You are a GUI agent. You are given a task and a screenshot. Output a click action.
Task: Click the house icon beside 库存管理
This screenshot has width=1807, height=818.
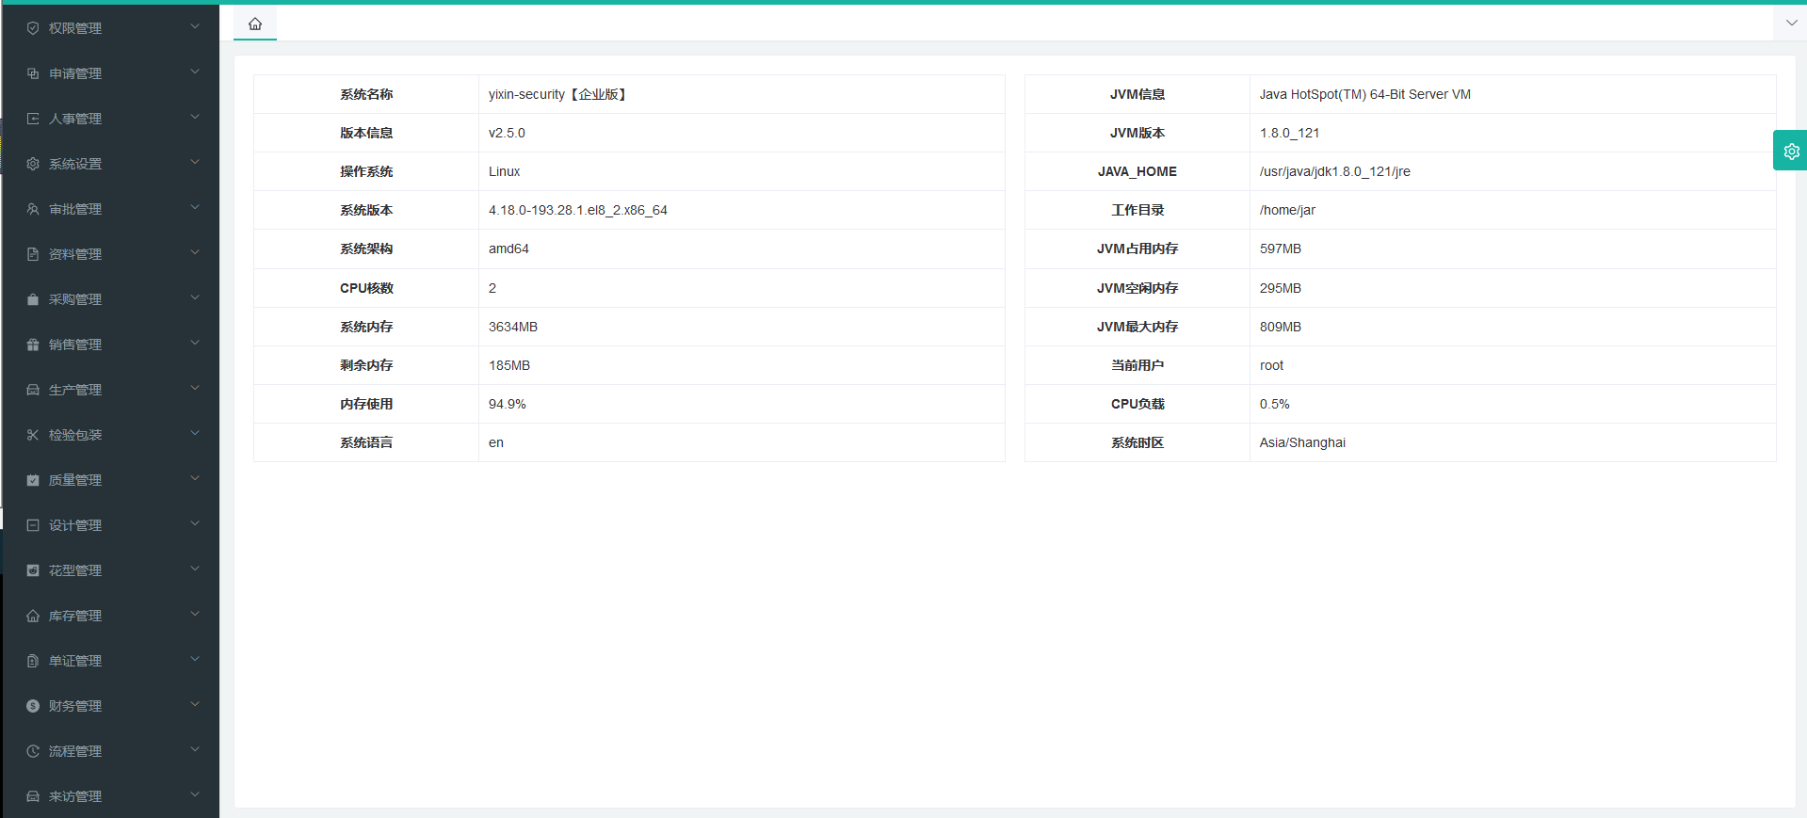point(33,616)
